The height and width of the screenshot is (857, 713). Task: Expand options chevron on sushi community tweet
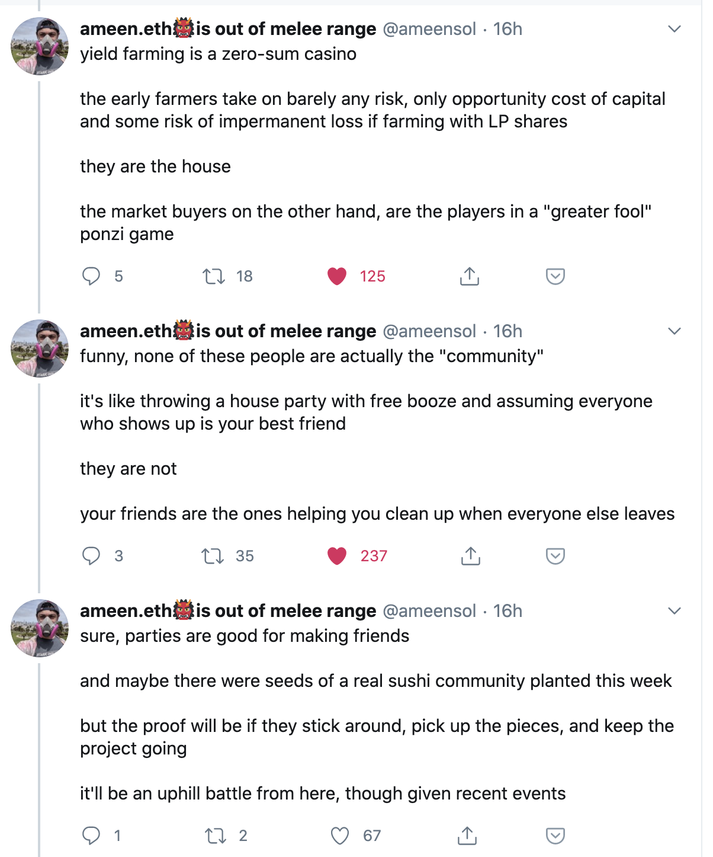tap(675, 611)
